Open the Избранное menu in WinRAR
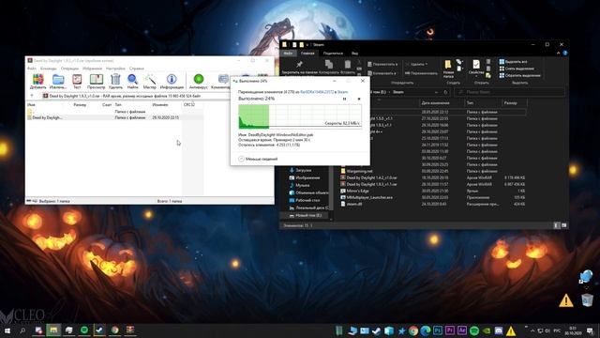The image size is (600, 338). pos(92,69)
